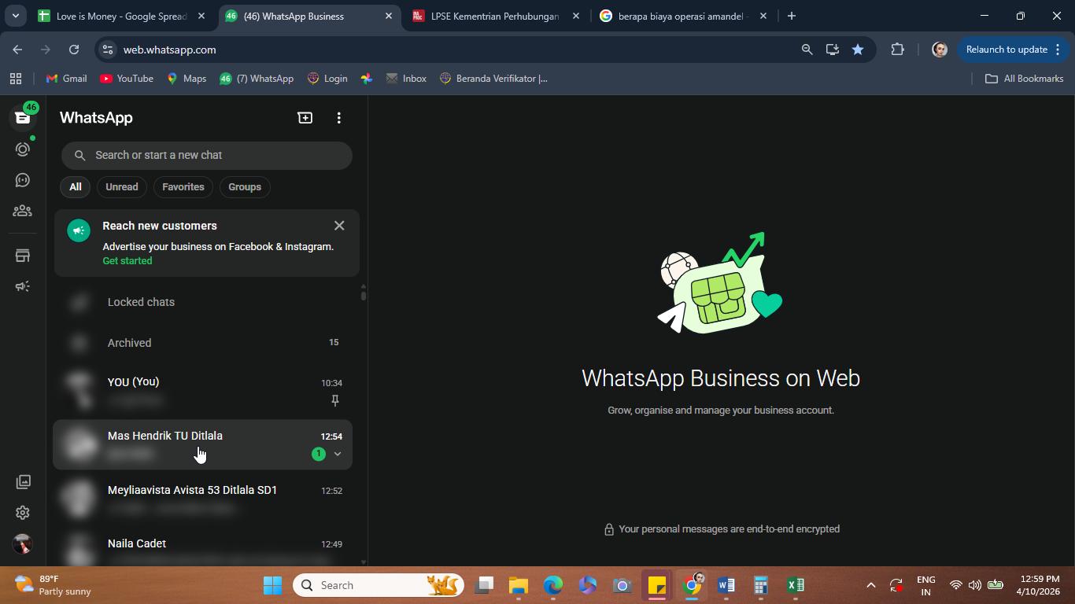Open Locked chats
This screenshot has width=1075, height=604.
[x=203, y=302]
